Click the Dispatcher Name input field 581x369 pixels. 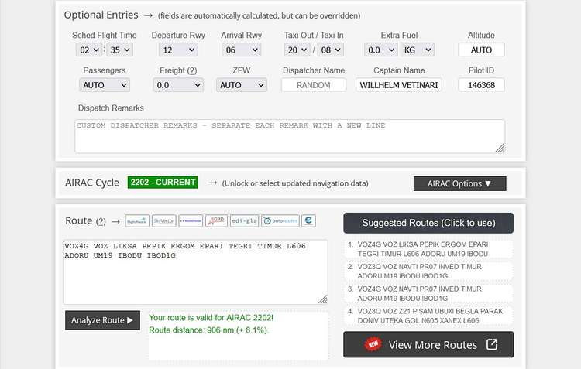pos(314,85)
